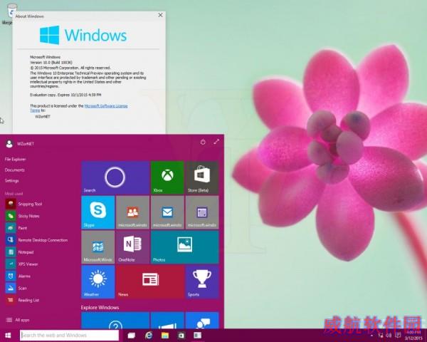Click the Most used heading
Viewport: 427px width, 342px height.
click(14, 194)
